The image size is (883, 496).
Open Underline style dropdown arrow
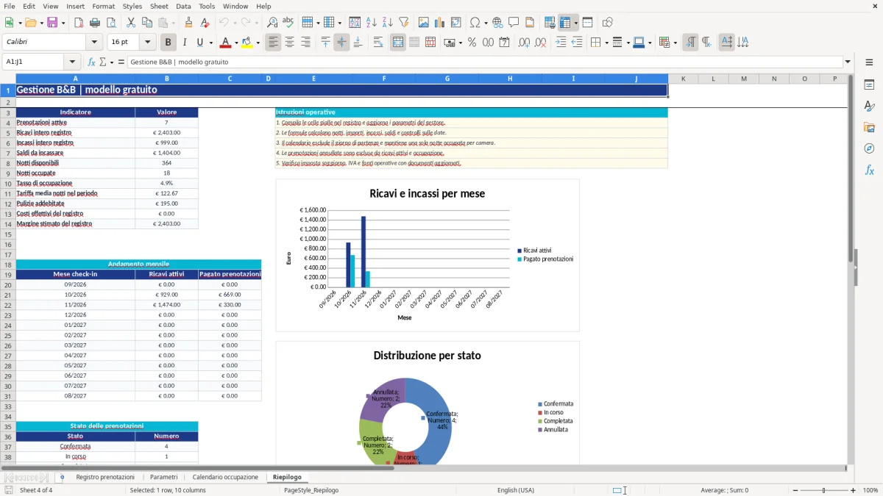coord(210,42)
